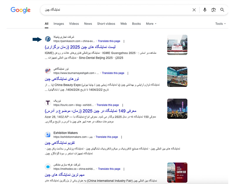Start voice search with microphone icon
Image resolution: width=235 pixels, height=184 pixels.
point(205,10)
